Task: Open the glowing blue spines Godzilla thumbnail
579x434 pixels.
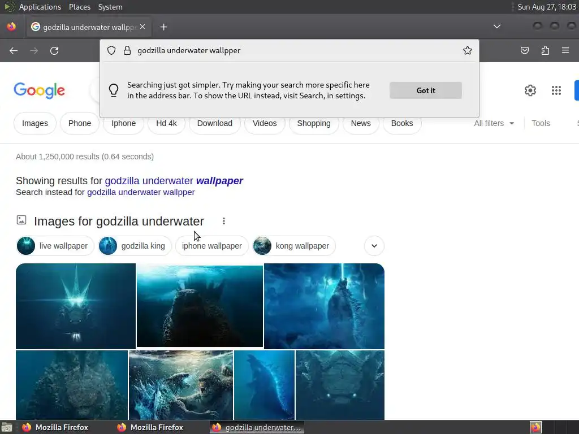Action: coord(265,385)
